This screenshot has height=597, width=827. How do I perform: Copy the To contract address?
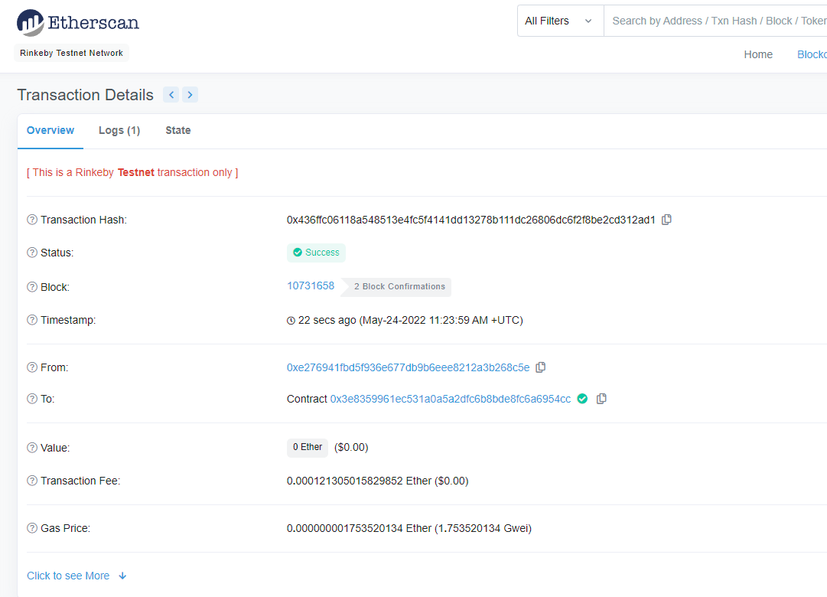pyautogui.click(x=601, y=399)
